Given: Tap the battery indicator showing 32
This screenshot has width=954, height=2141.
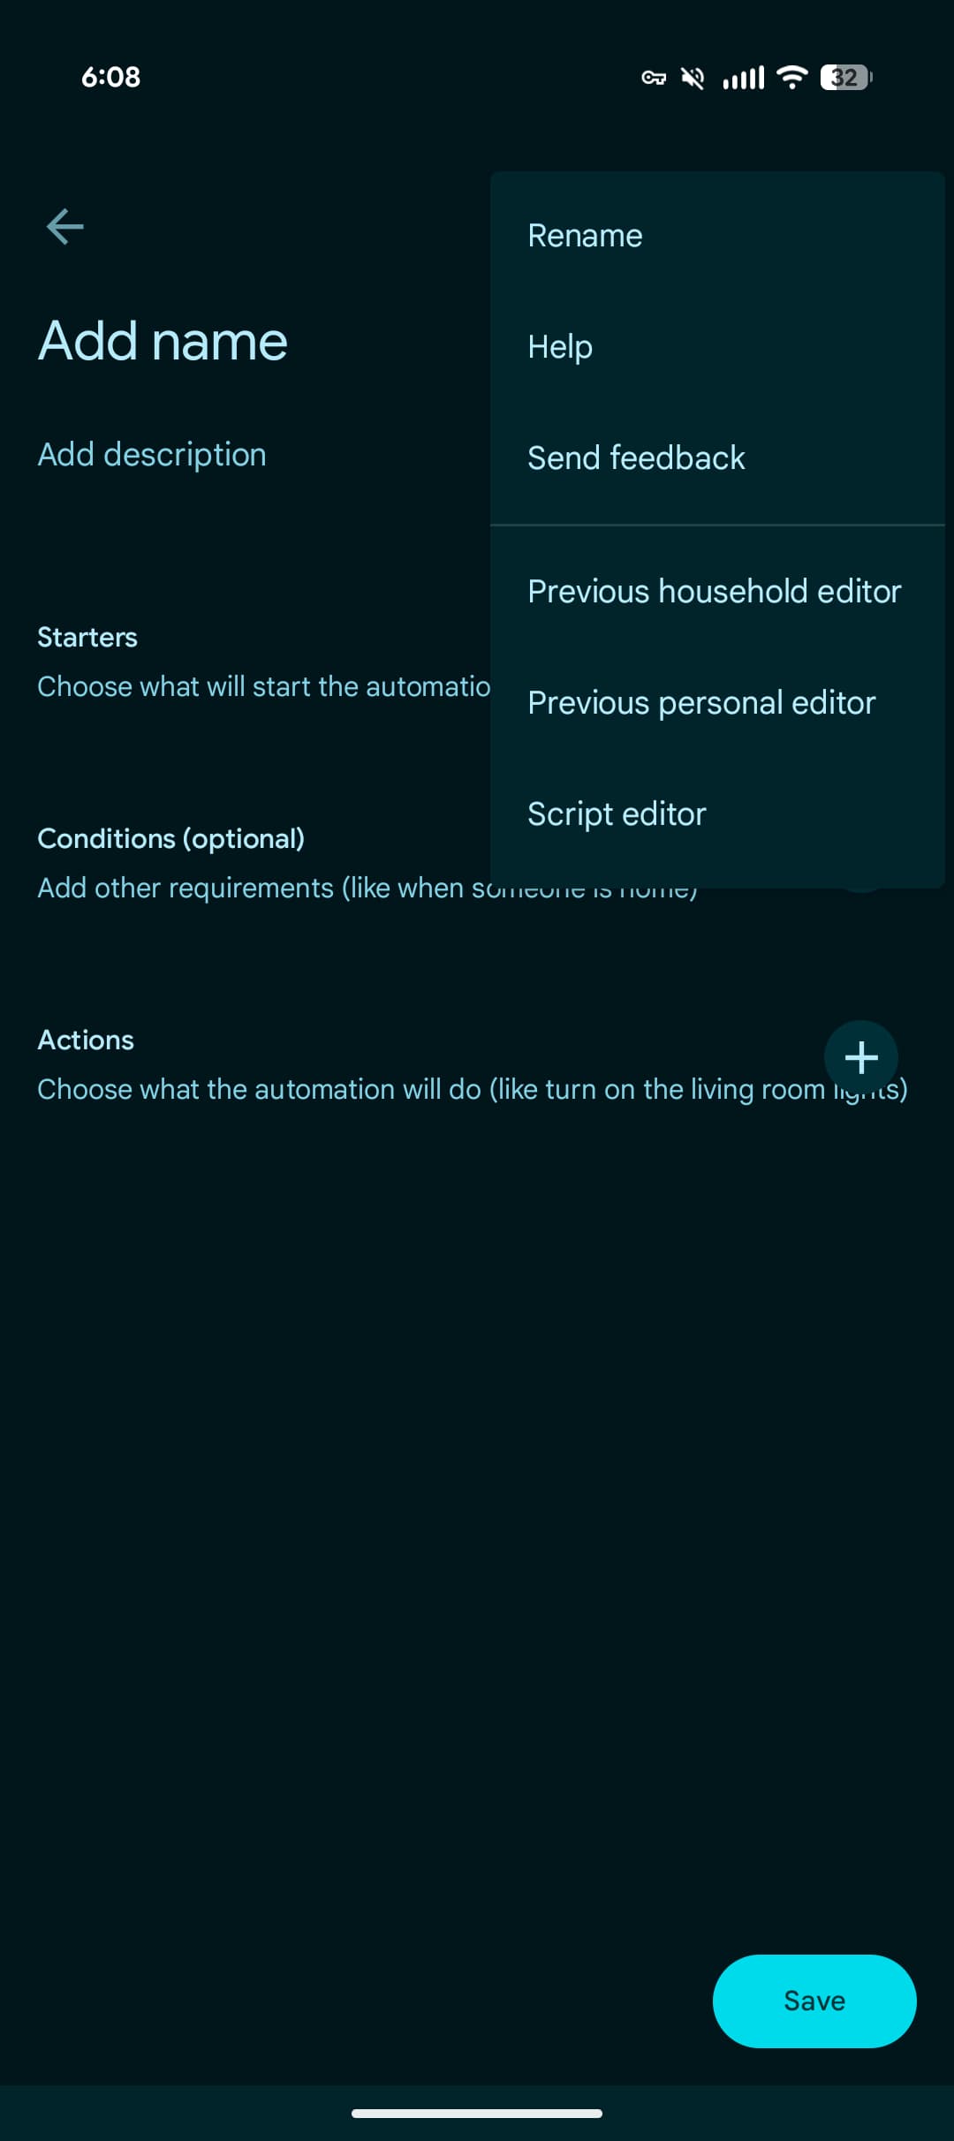Looking at the screenshot, I should [844, 79].
